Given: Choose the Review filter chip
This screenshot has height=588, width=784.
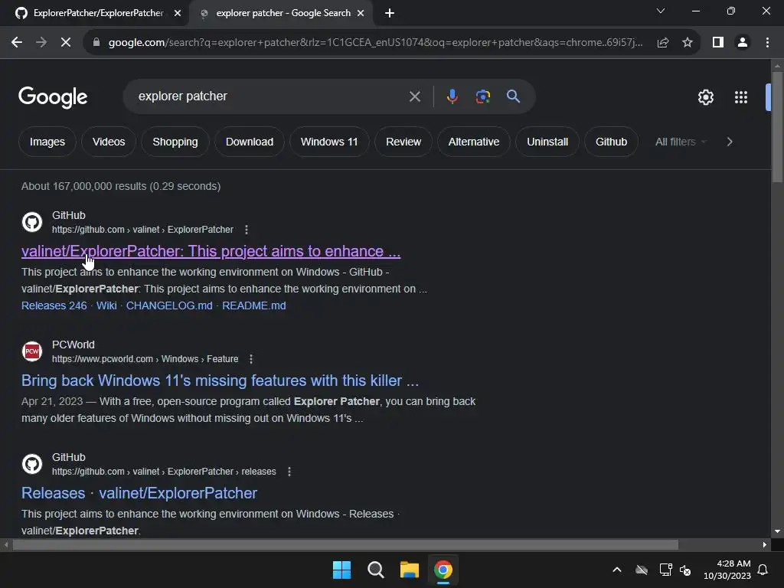Looking at the screenshot, I should point(403,142).
